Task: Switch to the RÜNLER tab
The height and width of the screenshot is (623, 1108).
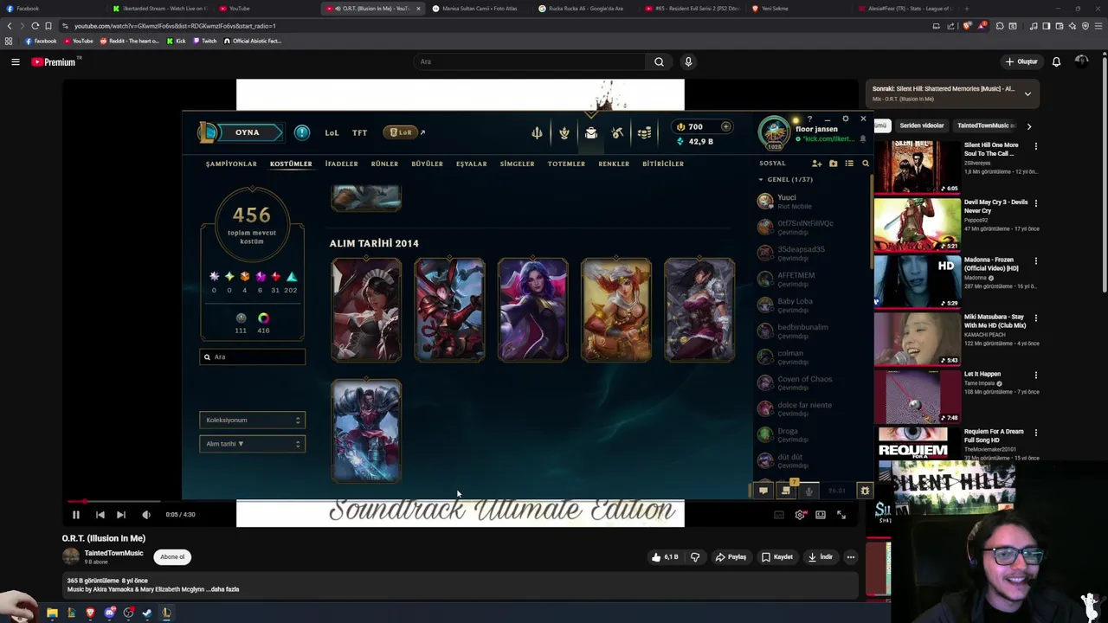Action: 384,164
